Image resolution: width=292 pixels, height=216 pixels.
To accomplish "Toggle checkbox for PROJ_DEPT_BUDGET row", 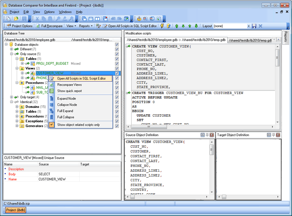I will [117, 64].
